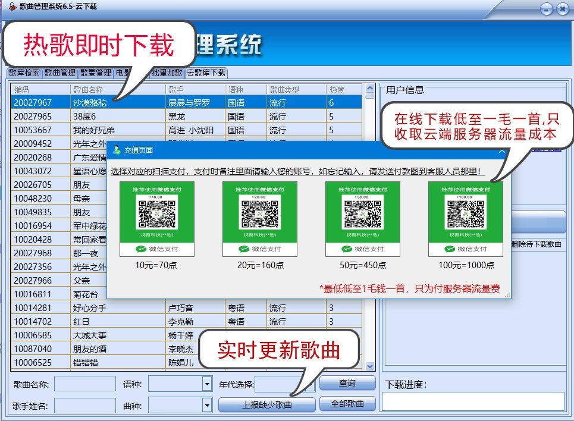Screen dimensions: 574x421
Task: Sort by the 歌曲名称 column header
Action: (118, 90)
